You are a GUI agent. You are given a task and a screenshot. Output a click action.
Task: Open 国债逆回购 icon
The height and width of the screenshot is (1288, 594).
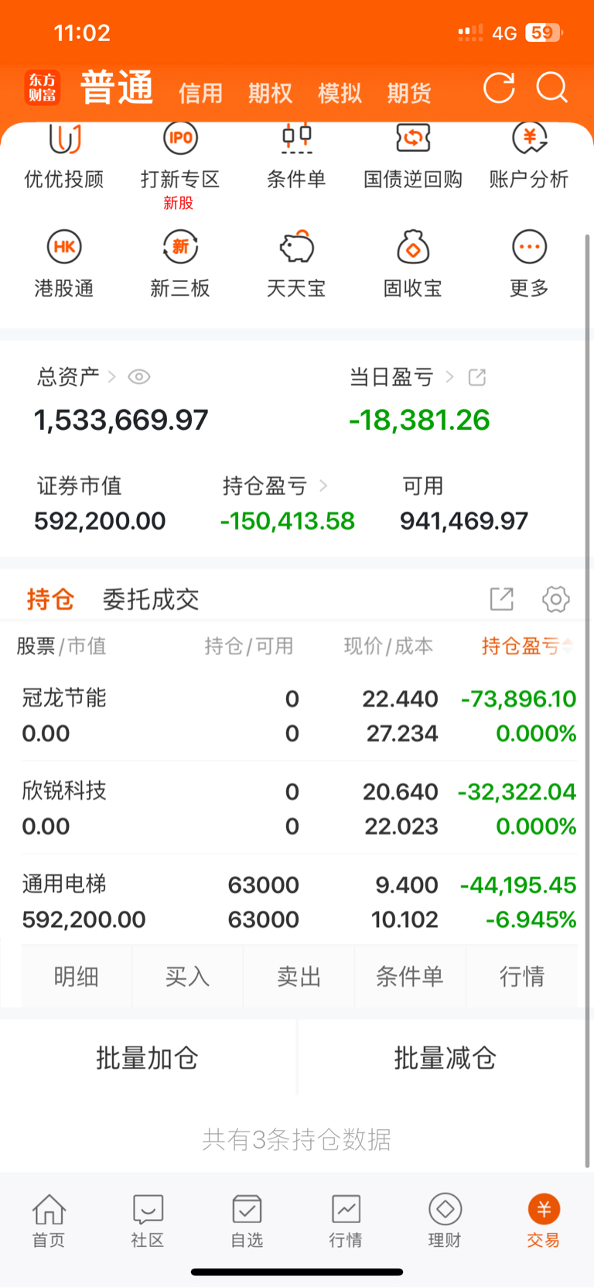pyautogui.click(x=413, y=139)
